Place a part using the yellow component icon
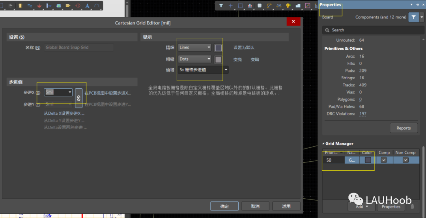 point(20,6)
